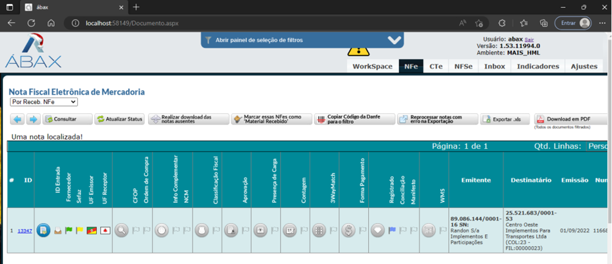Open note ID 13347 link

(24, 231)
